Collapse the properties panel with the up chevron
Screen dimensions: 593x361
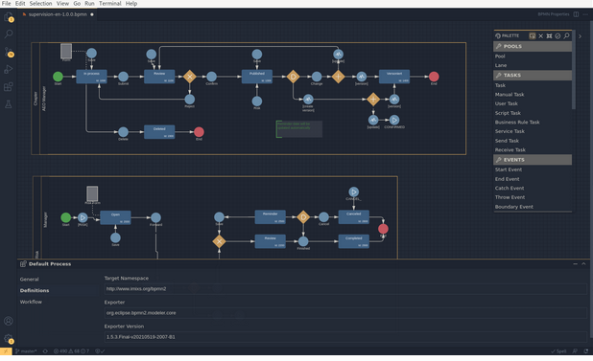tap(583, 264)
